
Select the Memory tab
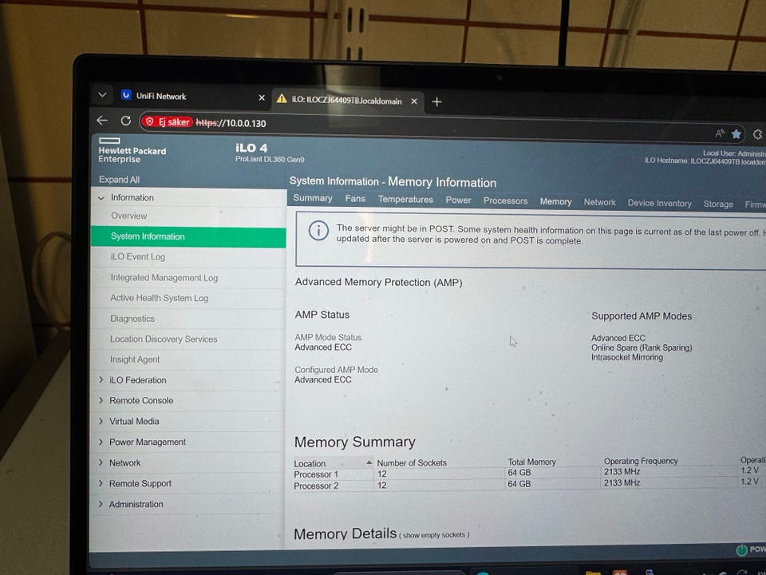point(555,201)
